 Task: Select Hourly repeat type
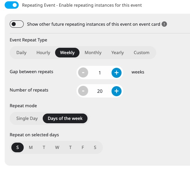pyautogui.click(x=43, y=52)
